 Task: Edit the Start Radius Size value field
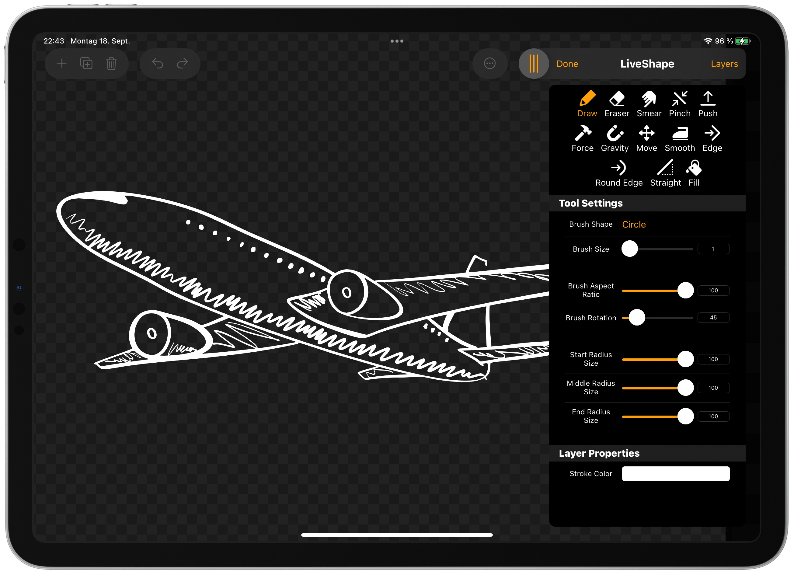pyautogui.click(x=713, y=359)
